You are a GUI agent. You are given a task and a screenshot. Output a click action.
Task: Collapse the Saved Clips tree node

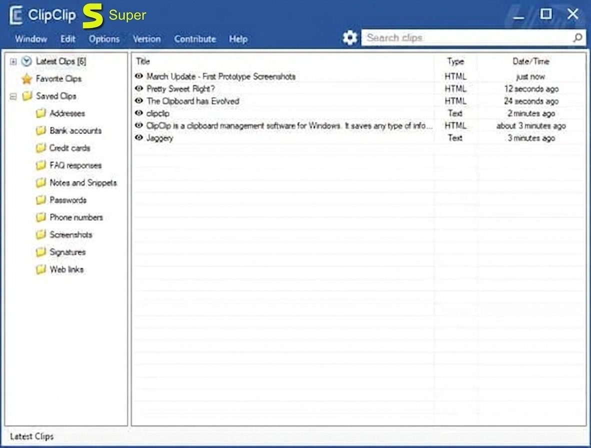(x=13, y=96)
